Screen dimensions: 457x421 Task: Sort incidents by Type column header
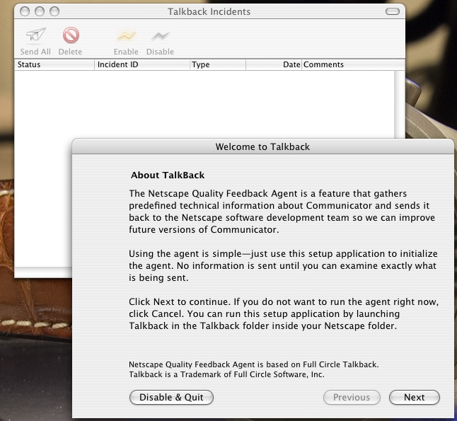pos(218,64)
